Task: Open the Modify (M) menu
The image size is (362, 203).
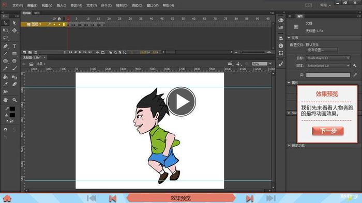Action: click(76, 5)
